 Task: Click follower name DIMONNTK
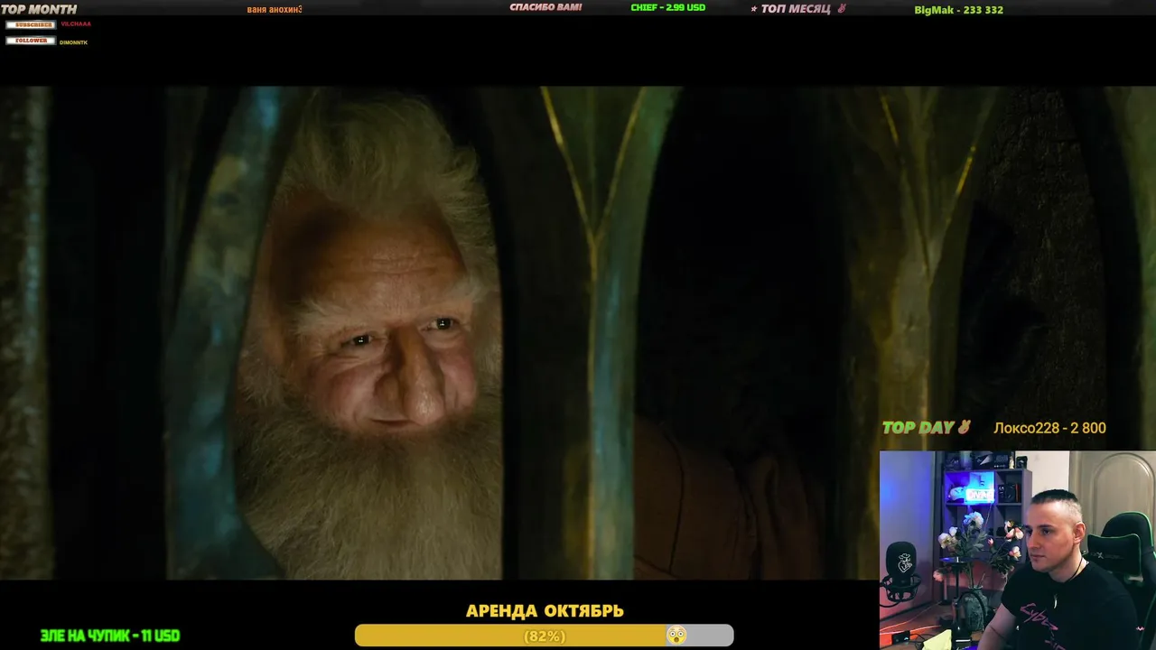click(x=74, y=42)
